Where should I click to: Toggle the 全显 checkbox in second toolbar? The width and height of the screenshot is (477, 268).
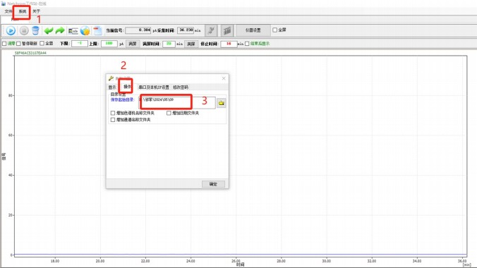click(x=42, y=44)
